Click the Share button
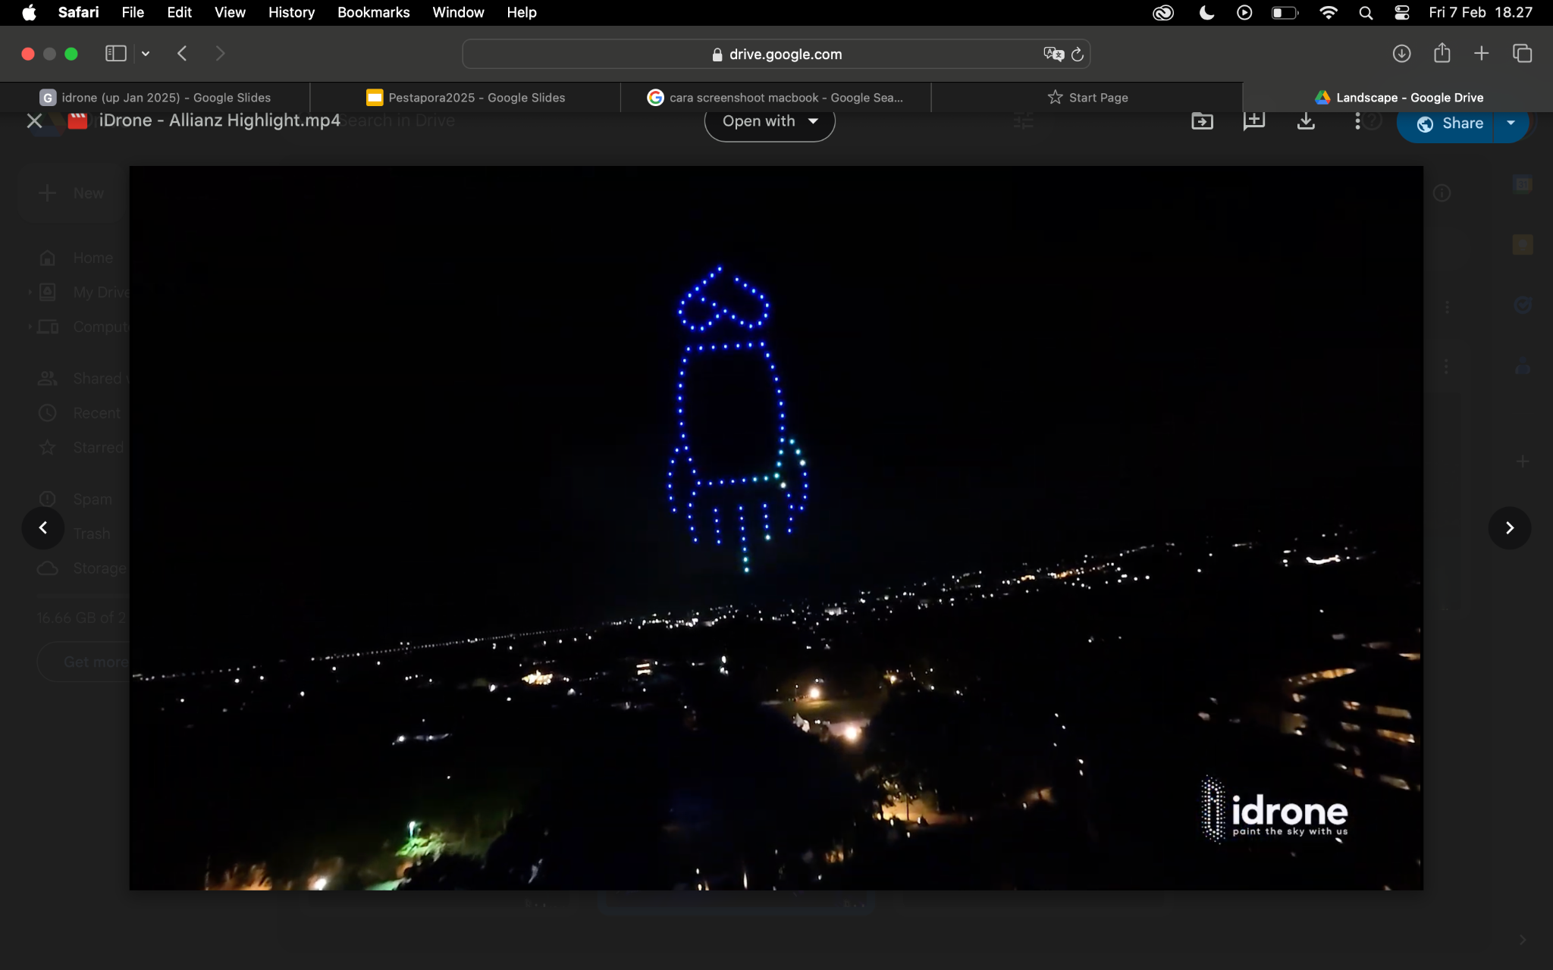Image resolution: width=1553 pixels, height=970 pixels. 1446,124
